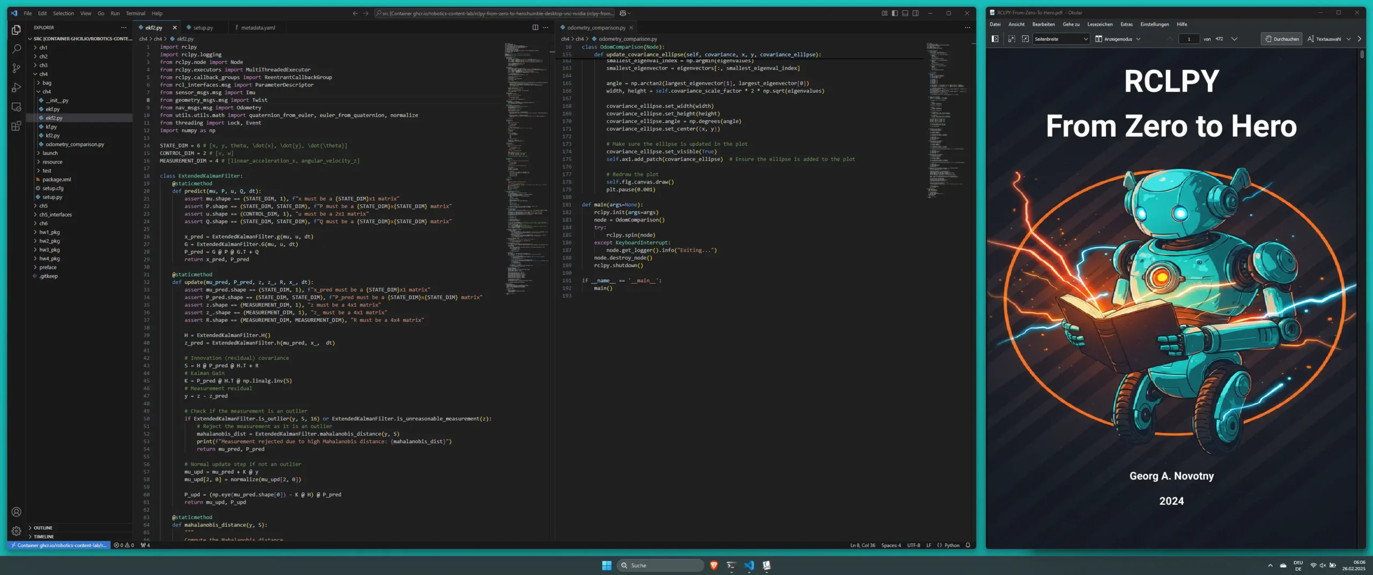
Task: Close the odometry_comparison.py tab
Action: [631, 27]
